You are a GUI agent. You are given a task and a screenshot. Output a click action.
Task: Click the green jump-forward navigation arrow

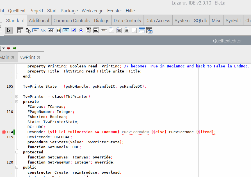(x=14, y=48)
